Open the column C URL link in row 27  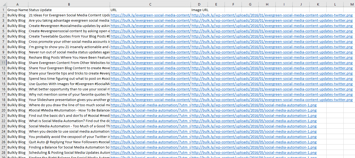150,147
